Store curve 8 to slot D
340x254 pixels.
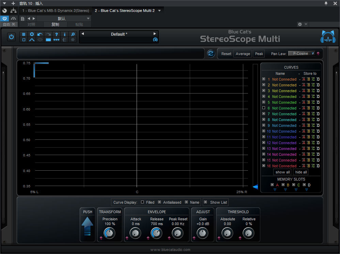tap(318, 120)
